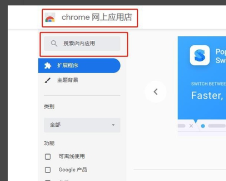The width and height of the screenshot is (226, 181).
Task: Click the dropdown arrow next to 全部
Action: coord(113,125)
